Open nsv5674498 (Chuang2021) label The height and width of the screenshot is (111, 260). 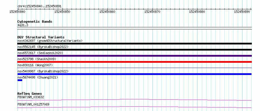tap(38, 77)
